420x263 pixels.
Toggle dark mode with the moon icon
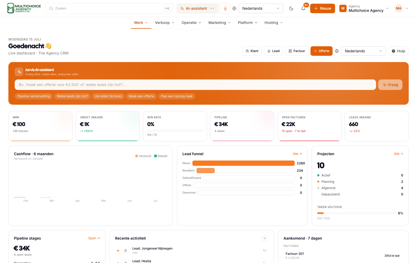click(x=291, y=8)
